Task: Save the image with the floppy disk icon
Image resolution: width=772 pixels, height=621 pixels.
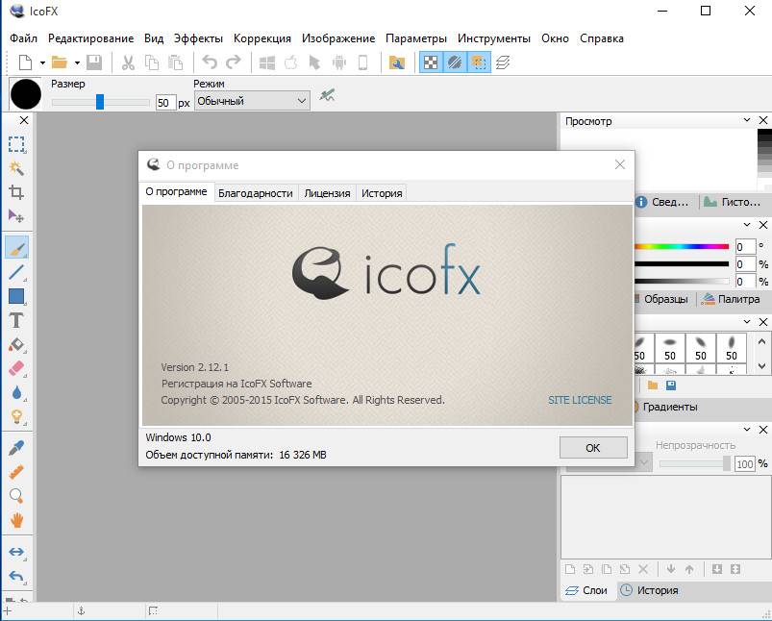Action: pyautogui.click(x=94, y=62)
